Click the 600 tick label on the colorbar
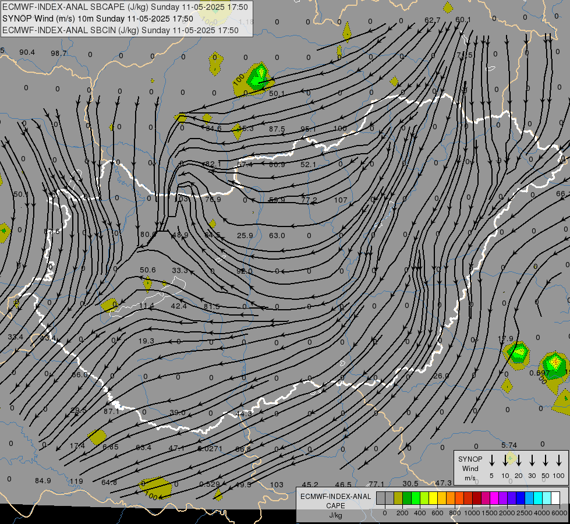 point(437,513)
